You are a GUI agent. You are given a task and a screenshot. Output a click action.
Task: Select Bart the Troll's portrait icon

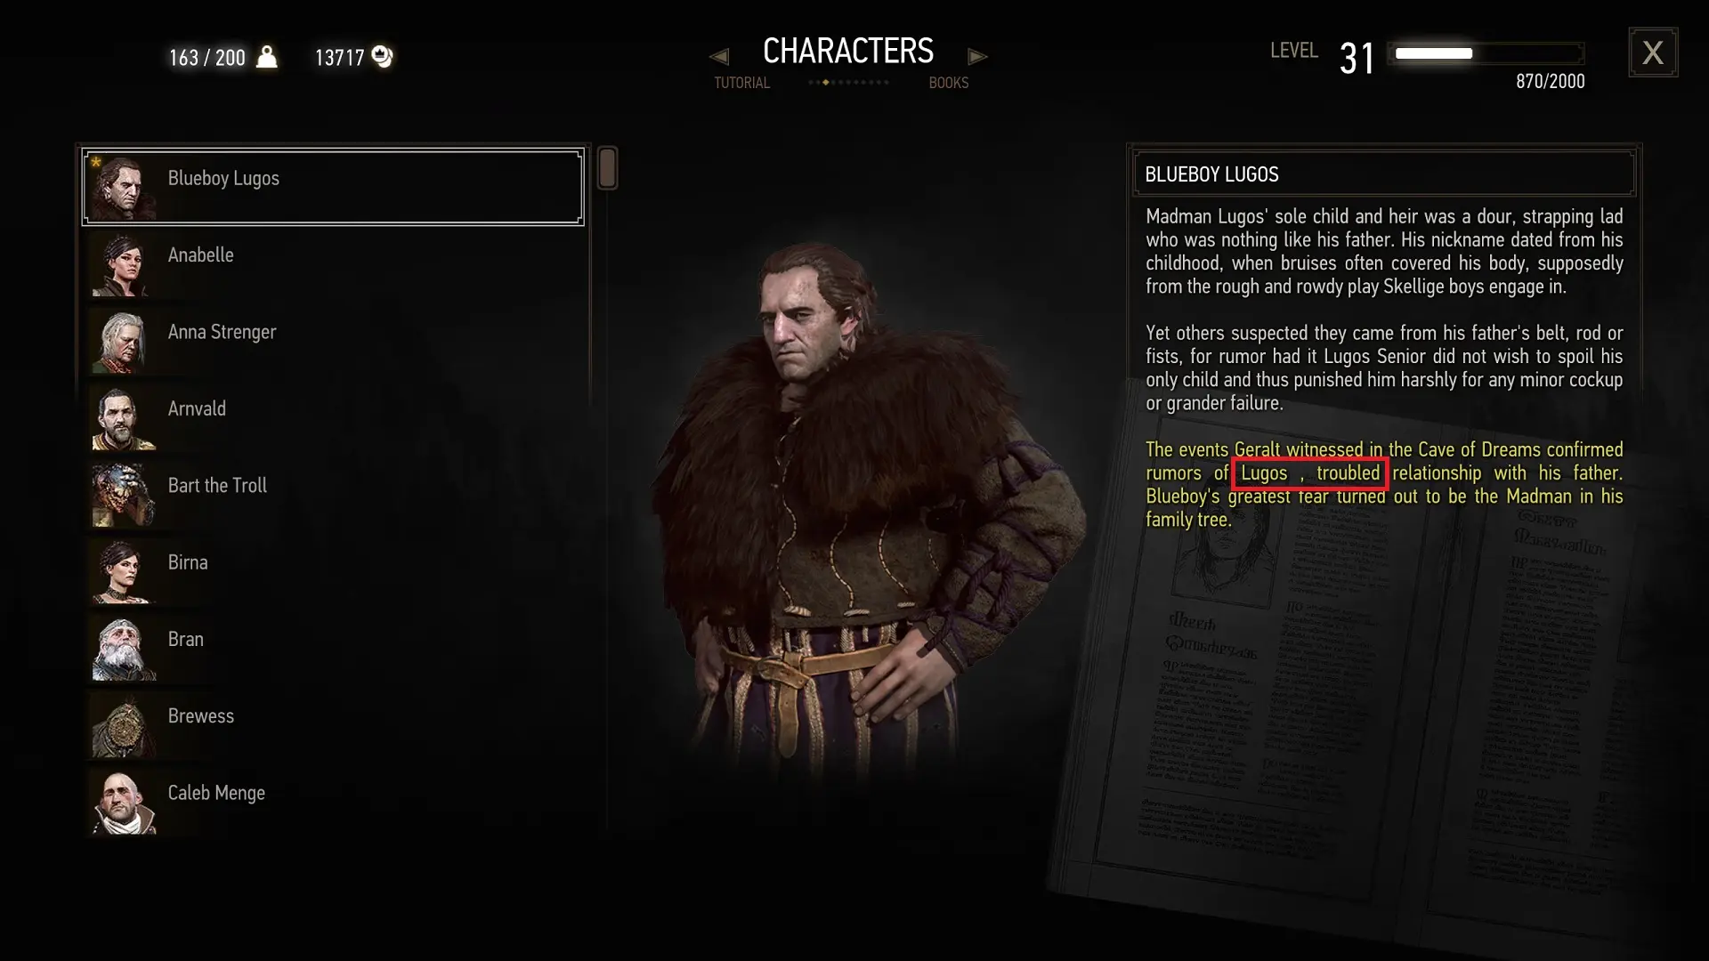[x=123, y=495]
